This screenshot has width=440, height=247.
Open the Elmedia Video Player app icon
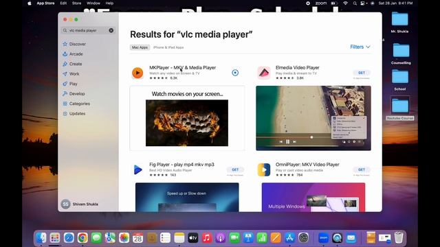264,73
